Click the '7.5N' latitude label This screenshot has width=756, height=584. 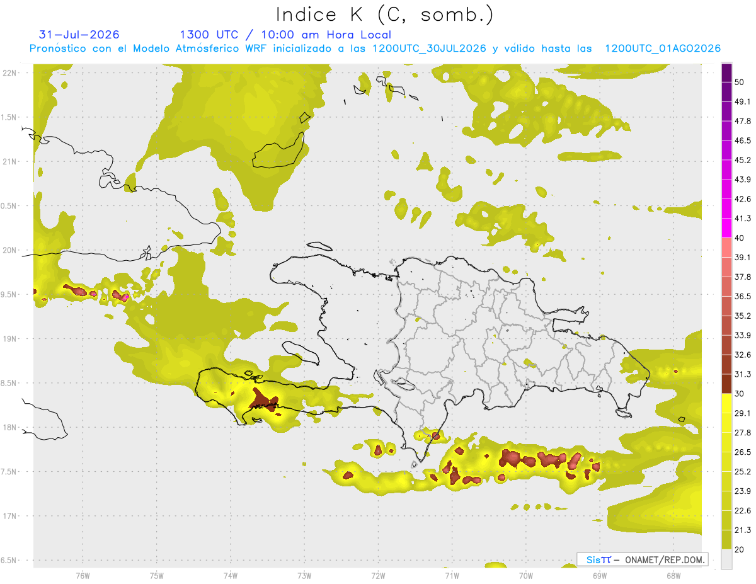coord(10,472)
